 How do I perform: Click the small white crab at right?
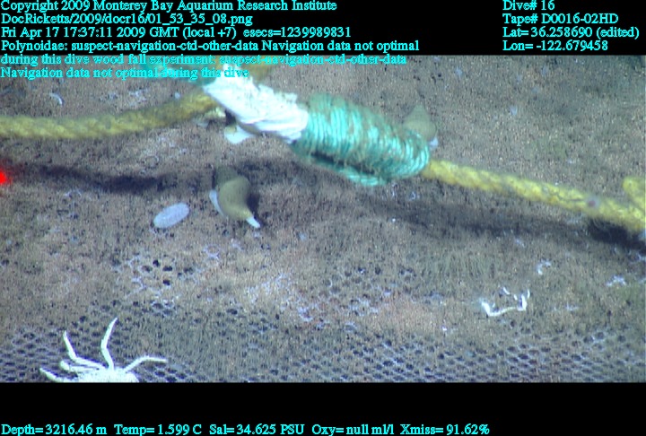coord(504,304)
